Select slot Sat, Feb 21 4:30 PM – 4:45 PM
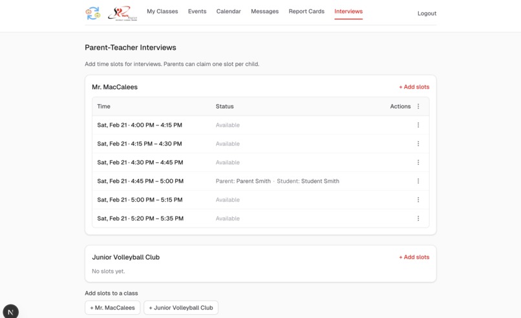 [x=140, y=162]
